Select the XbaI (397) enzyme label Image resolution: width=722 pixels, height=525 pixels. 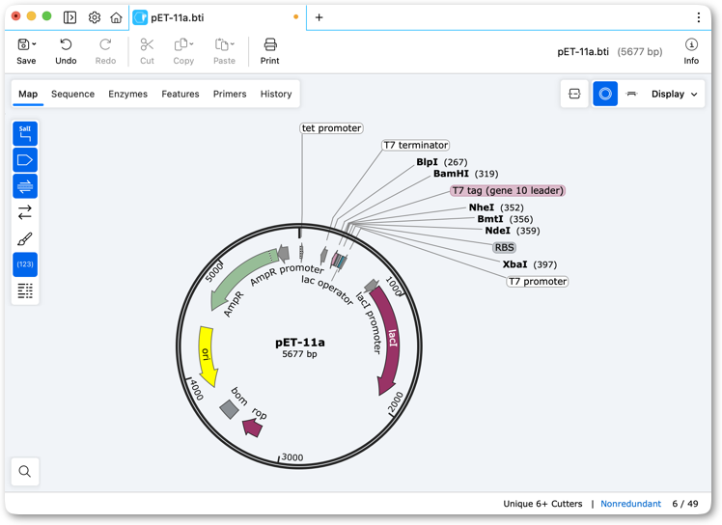pos(530,264)
